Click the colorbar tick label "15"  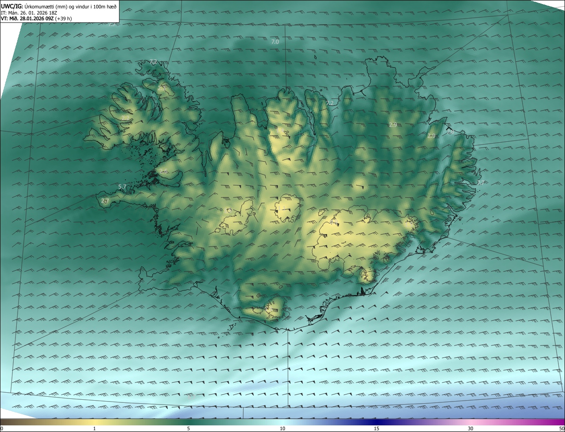(377, 428)
